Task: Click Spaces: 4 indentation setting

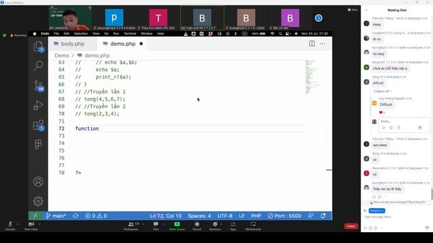Action: click(x=200, y=216)
